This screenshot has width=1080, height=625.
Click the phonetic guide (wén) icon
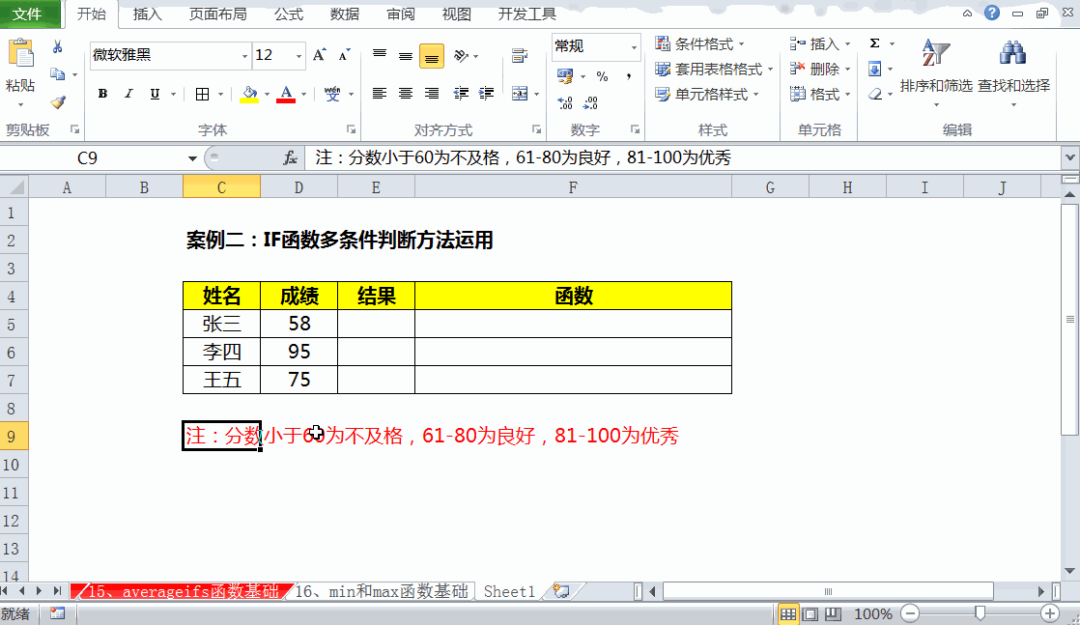(332, 94)
